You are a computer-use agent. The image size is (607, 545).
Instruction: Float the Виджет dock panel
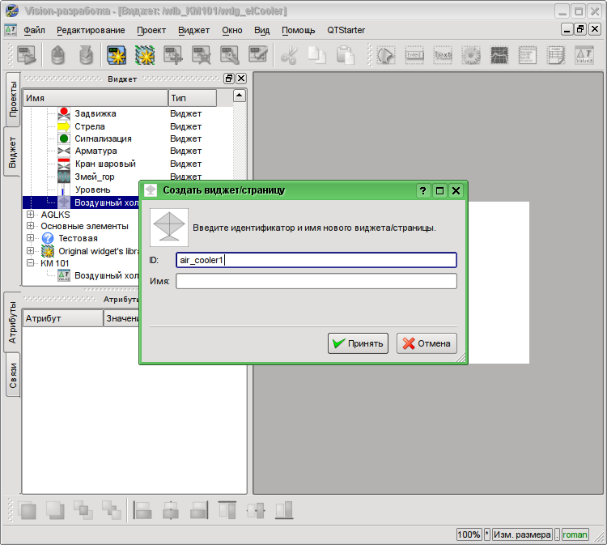coord(229,79)
